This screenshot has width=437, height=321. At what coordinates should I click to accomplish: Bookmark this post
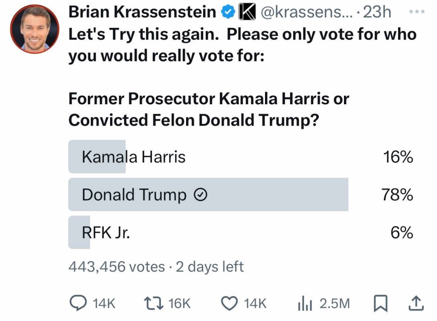click(379, 303)
